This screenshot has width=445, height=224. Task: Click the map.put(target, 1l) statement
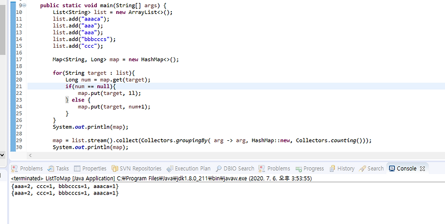[x=110, y=93]
